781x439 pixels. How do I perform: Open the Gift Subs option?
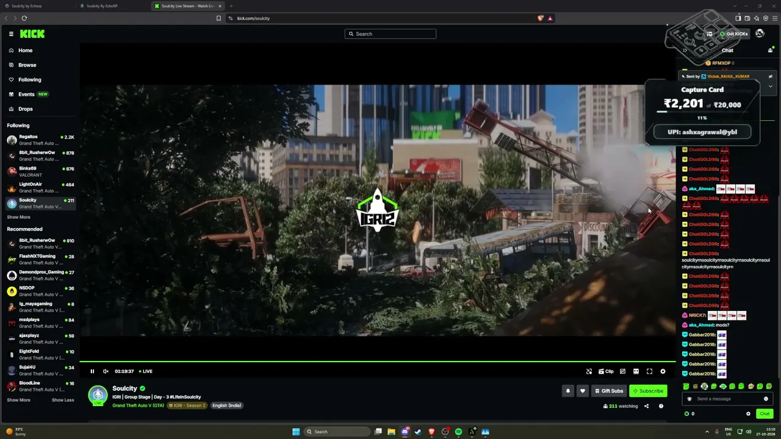pyautogui.click(x=609, y=391)
